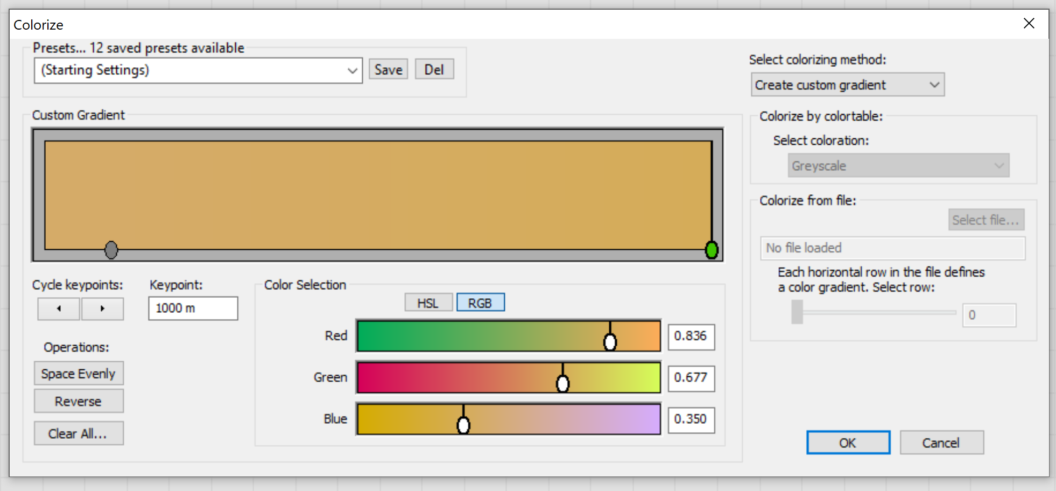
Task: Select the green keypoint marker on gradient
Action: [712, 250]
